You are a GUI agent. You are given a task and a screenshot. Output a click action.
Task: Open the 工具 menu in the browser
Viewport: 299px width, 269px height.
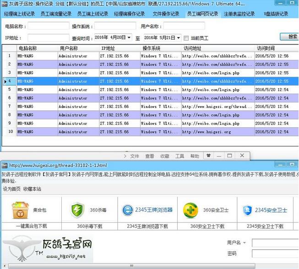pyautogui.click(x=179, y=156)
